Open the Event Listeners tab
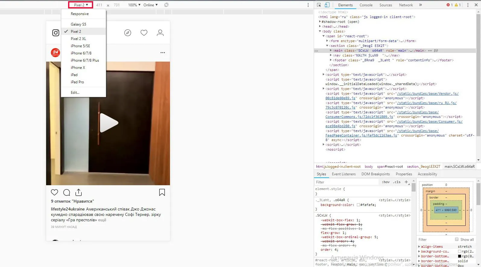The height and width of the screenshot is (267, 481). point(344,174)
